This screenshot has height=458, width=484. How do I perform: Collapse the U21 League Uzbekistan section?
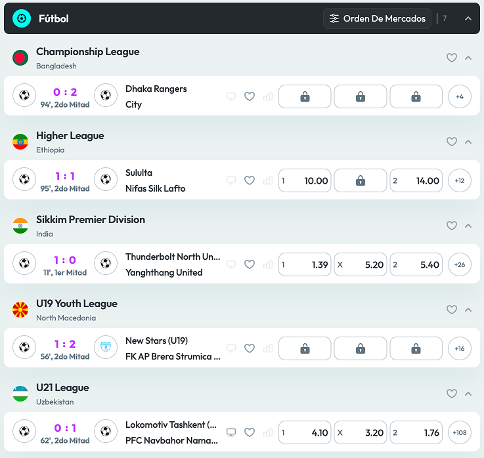click(x=468, y=394)
